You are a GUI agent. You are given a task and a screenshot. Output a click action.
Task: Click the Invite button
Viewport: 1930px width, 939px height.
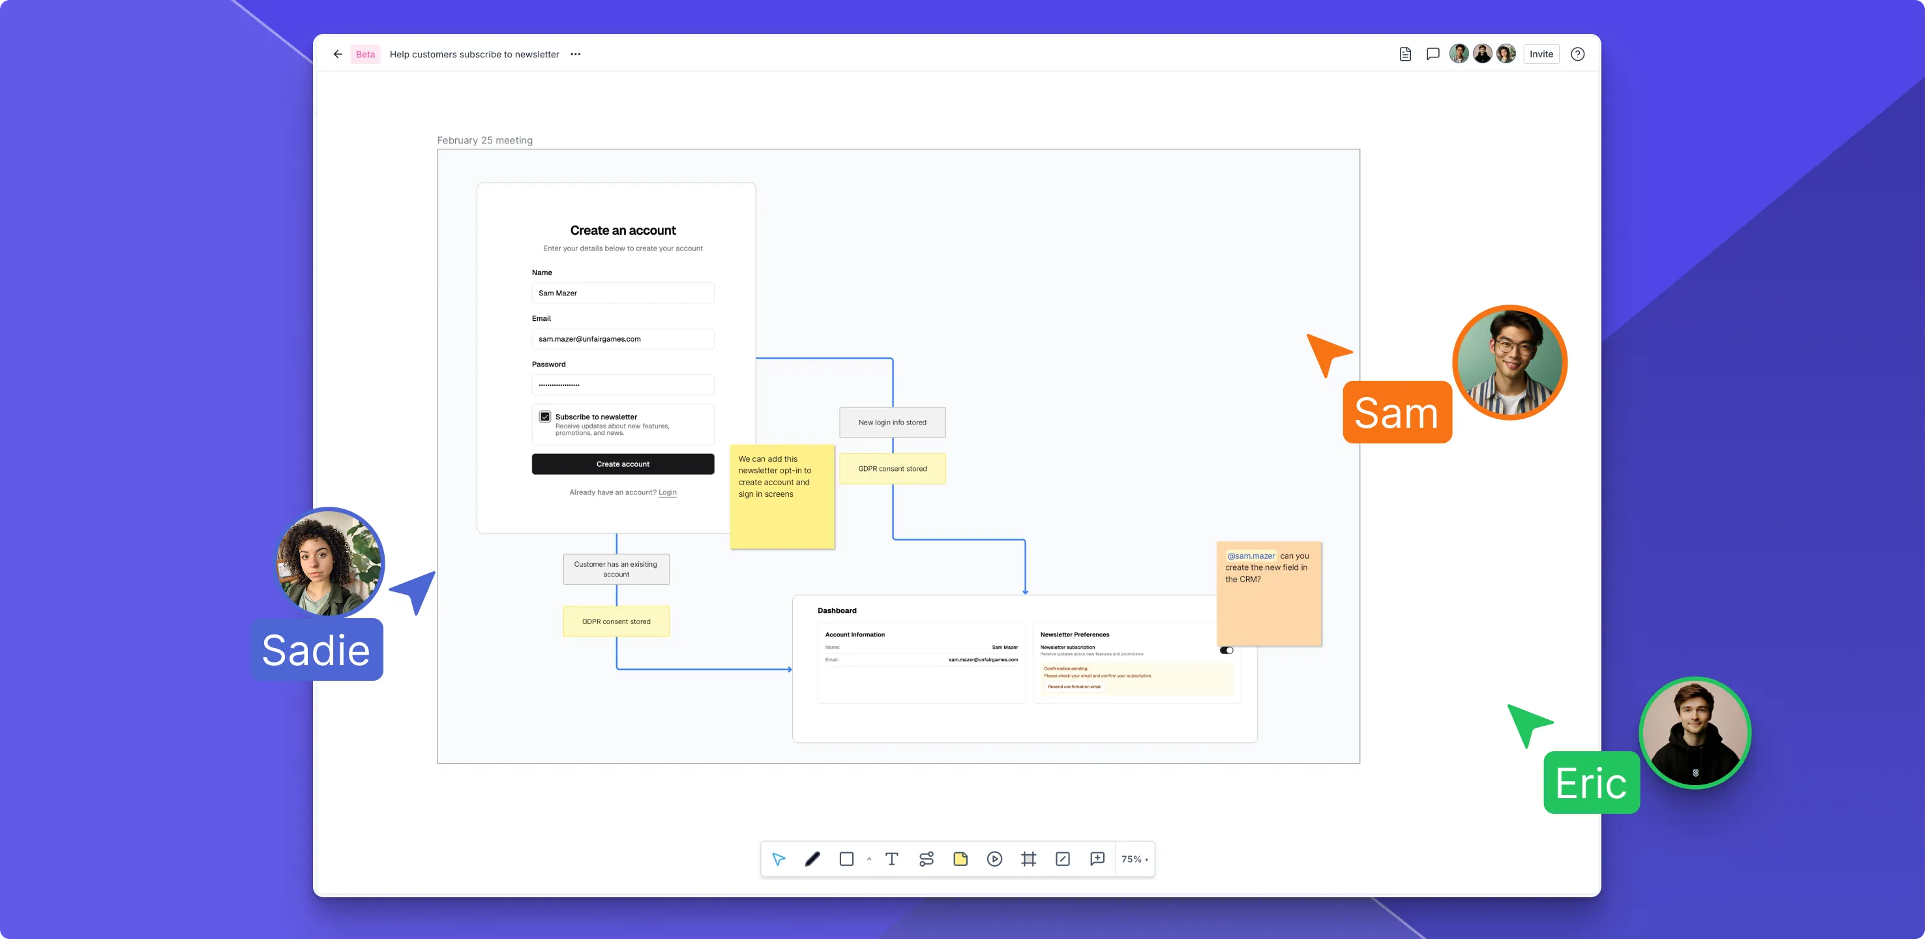tap(1541, 54)
